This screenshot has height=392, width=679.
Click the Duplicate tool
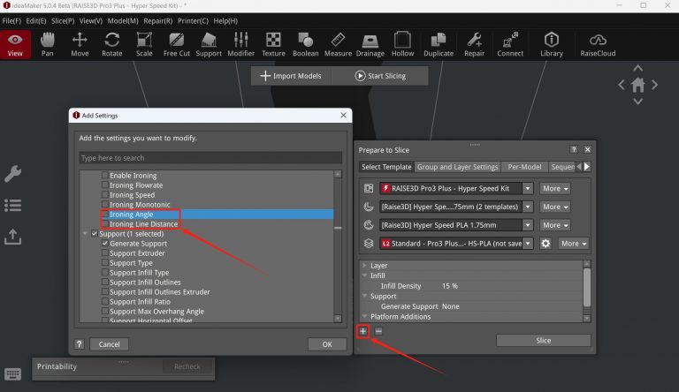[x=439, y=44]
